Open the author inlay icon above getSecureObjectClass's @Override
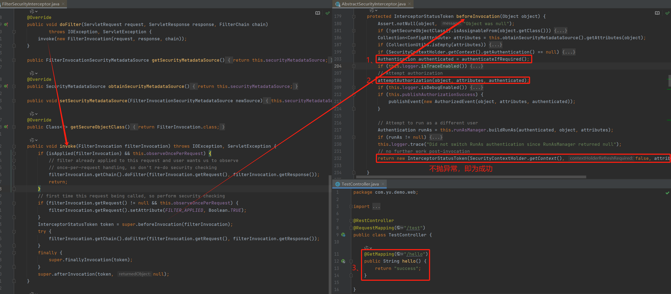 pyautogui.click(x=34, y=114)
